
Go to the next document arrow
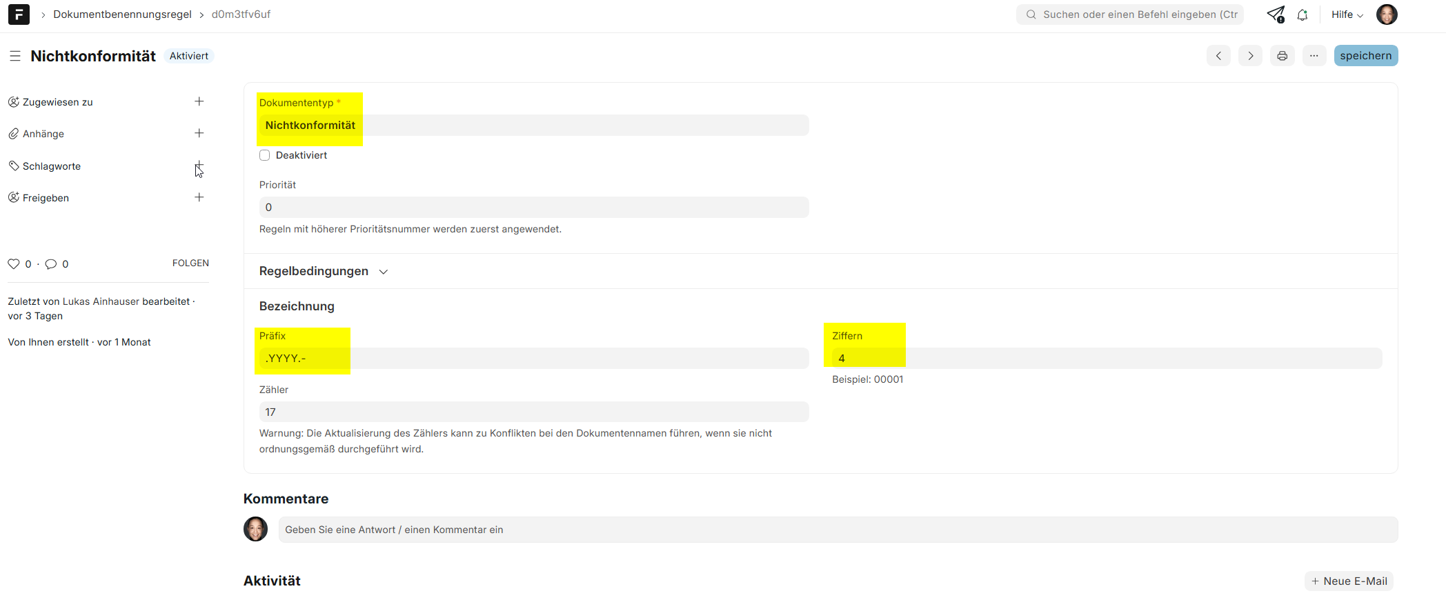click(x=1250, y=56)
